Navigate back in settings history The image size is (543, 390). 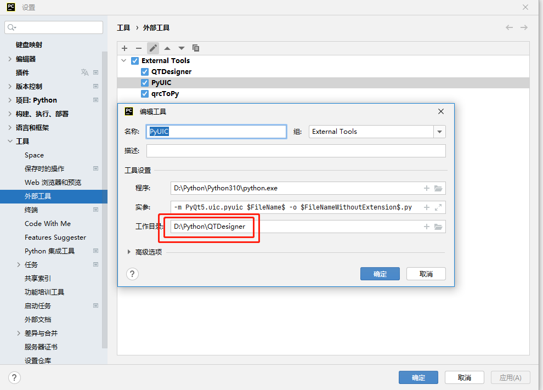click(509, 27)
